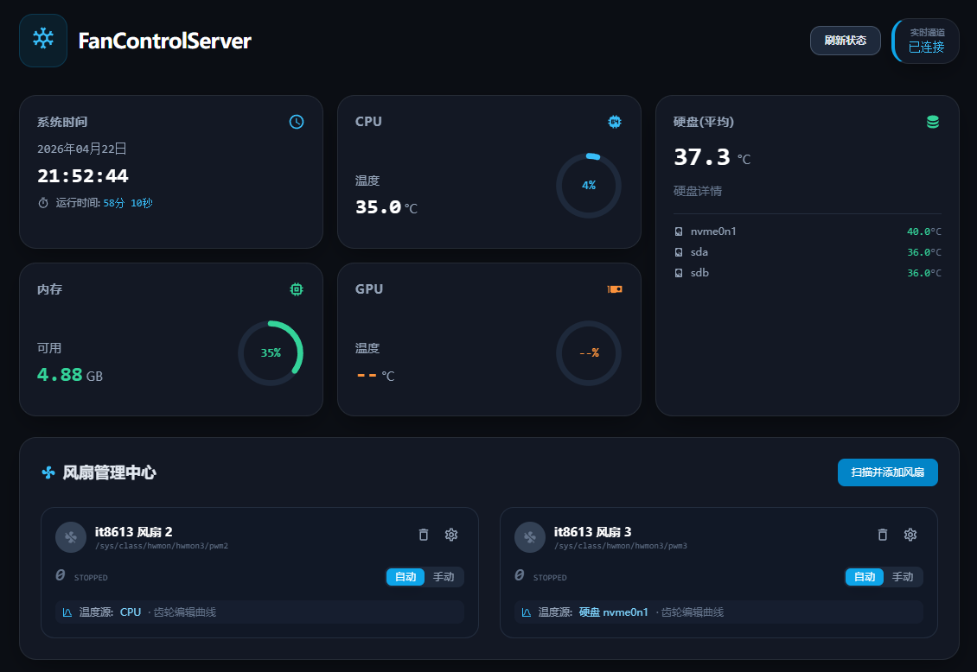Click the it8613 风扇 3 name
This screenshot has height=672, width=977.
[592, 532]
